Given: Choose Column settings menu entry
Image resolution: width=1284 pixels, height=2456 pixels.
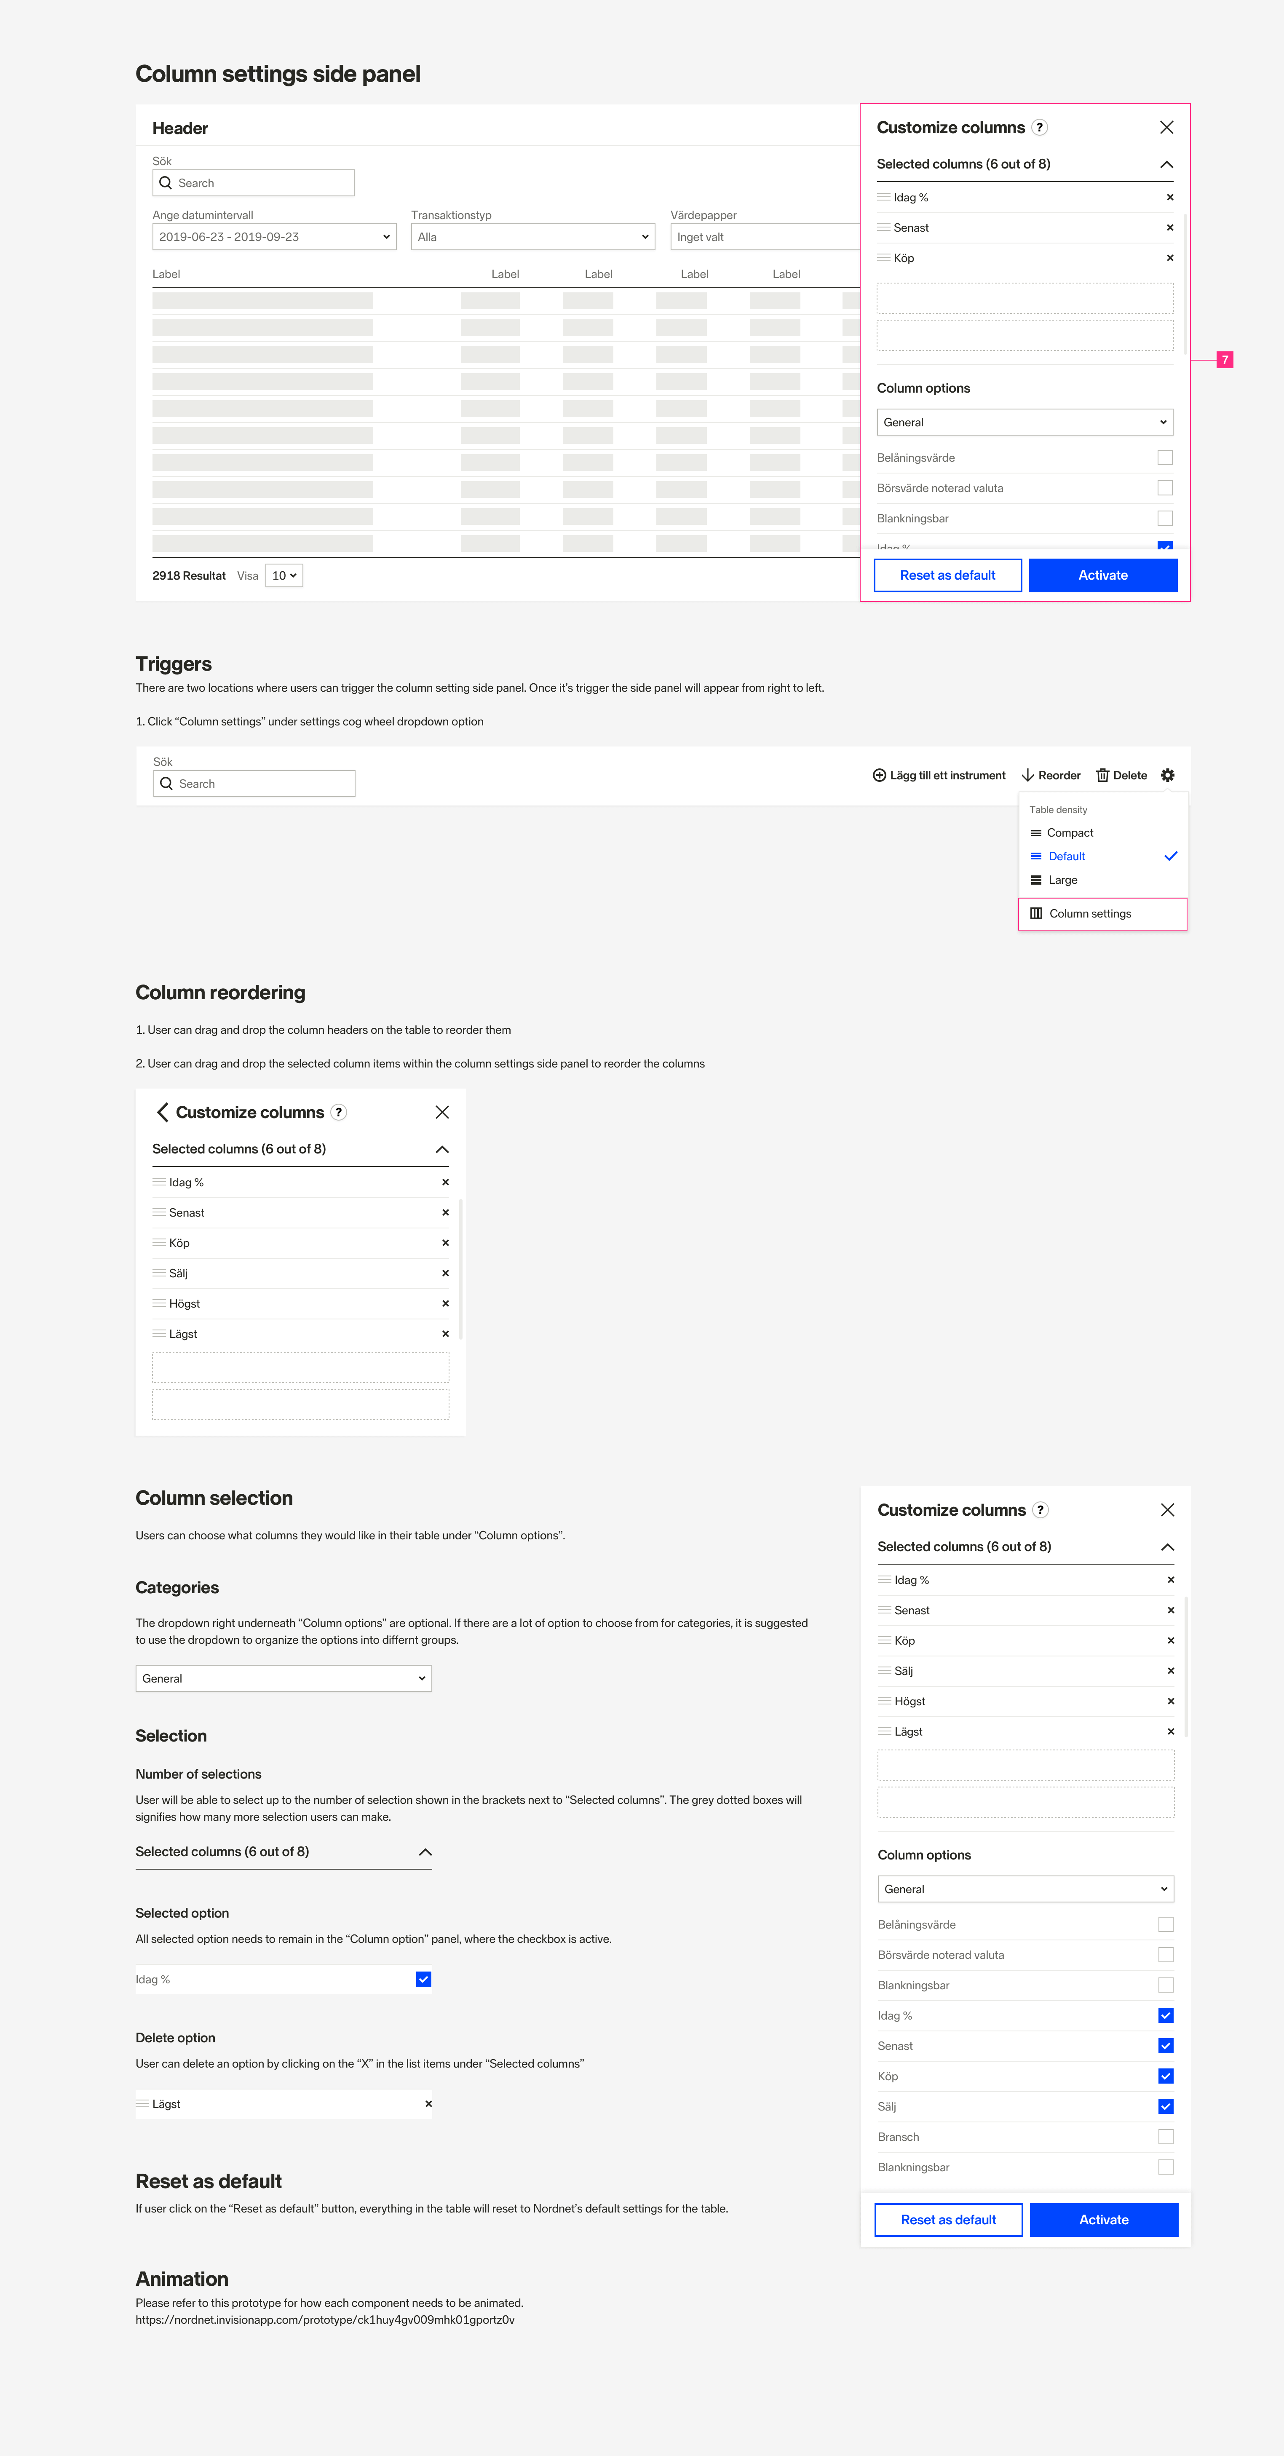Looking at the screenshot, I should (1103, 914).
